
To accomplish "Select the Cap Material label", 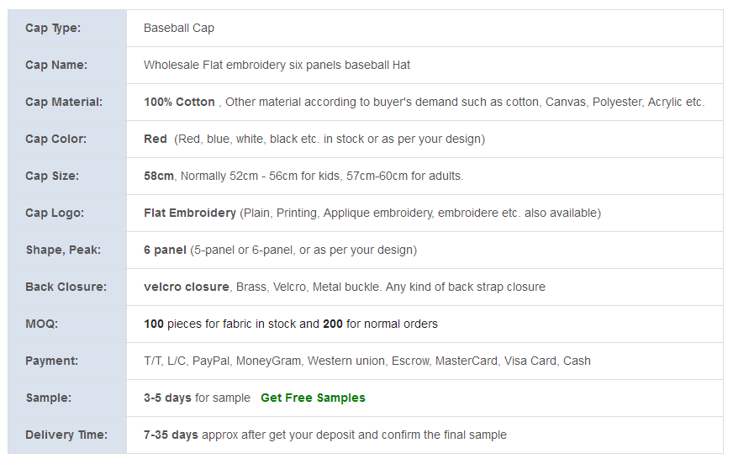I will [x=64, y=102].
